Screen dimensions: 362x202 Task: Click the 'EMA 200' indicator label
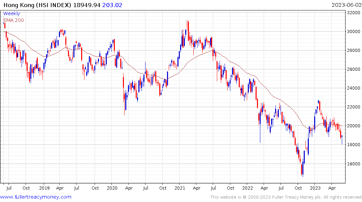13,20
